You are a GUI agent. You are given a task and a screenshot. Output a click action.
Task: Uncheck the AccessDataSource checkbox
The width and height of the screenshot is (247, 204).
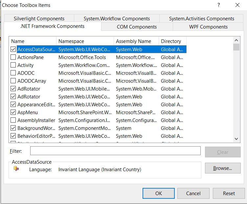click(x=13, y=50)
